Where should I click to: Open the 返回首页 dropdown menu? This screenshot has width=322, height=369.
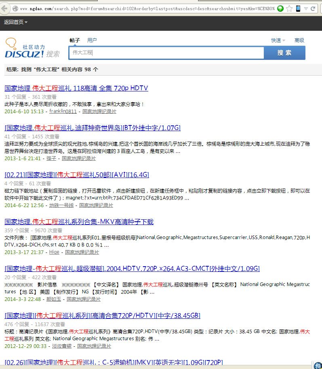click(x=15, y=22)
